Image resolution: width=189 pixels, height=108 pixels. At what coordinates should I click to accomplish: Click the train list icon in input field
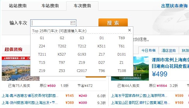73,23
